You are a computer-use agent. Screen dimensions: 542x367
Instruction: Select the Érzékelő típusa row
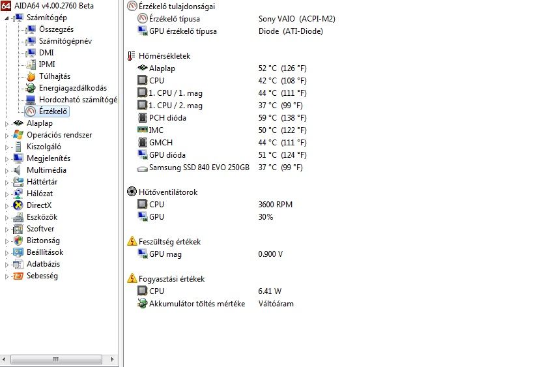pos(236,19)
